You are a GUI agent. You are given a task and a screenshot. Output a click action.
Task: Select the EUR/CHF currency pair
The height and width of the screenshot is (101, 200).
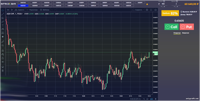tap(70, 3)
